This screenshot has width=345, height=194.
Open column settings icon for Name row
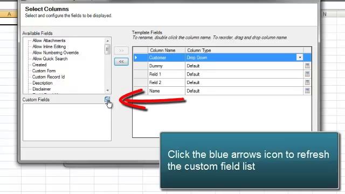307,91
